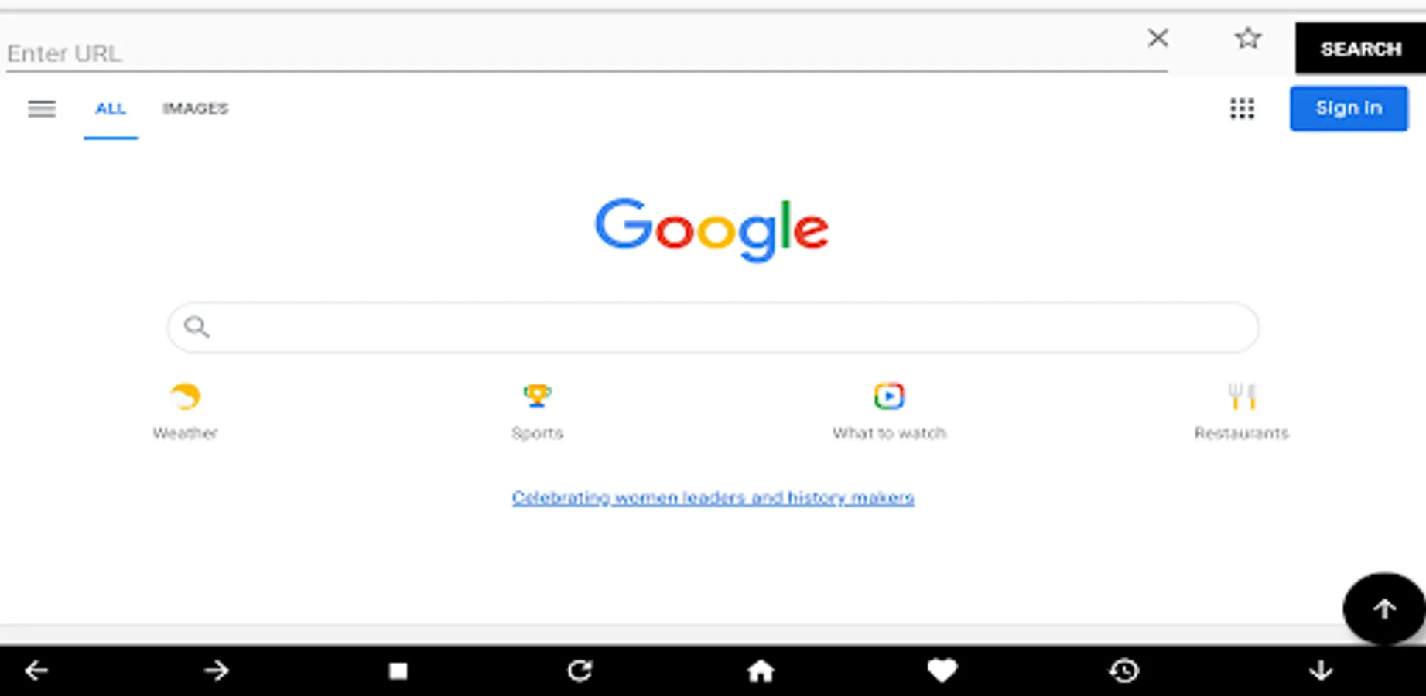Open browsing history clock icon
1426x696 pixels.
[x=1123, y=670]
